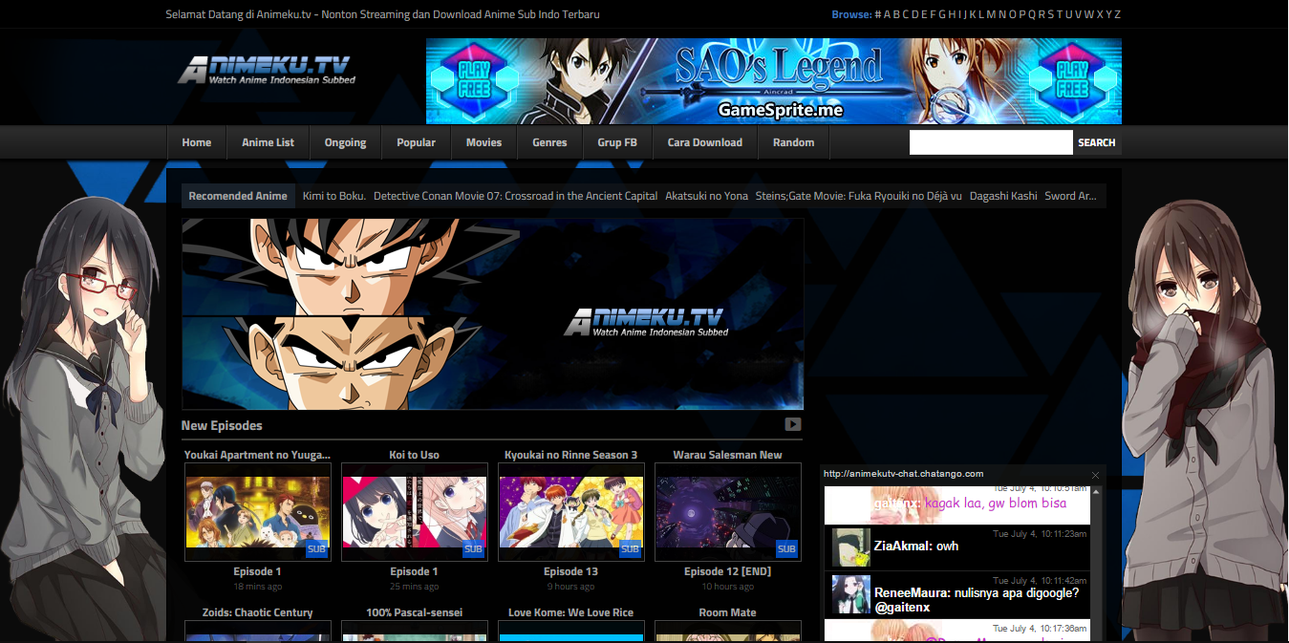Click the Warau Salesman New title

coord(728,455)
